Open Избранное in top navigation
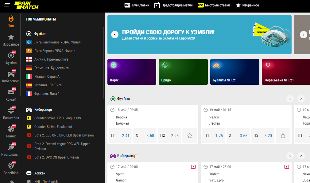Screen dimensions: 310x183 [x=247, y=5]
